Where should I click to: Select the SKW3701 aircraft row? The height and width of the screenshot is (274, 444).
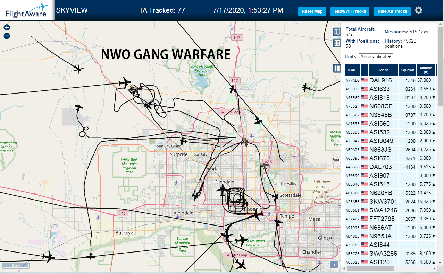(391, 202)
